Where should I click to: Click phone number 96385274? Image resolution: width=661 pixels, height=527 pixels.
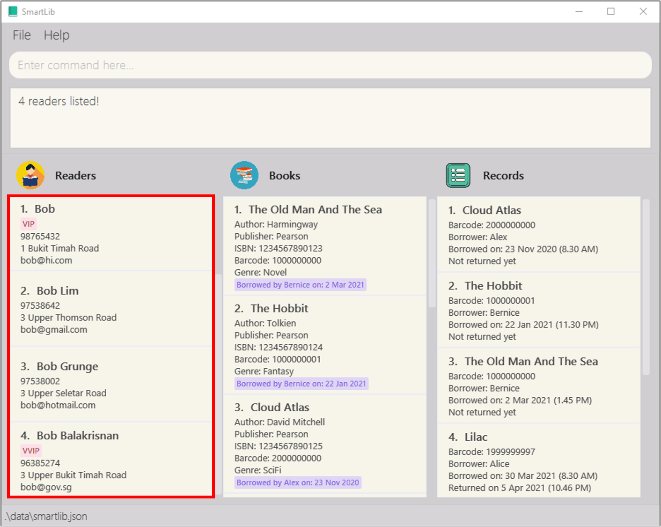pyautogui.click(x=40, y=463)
